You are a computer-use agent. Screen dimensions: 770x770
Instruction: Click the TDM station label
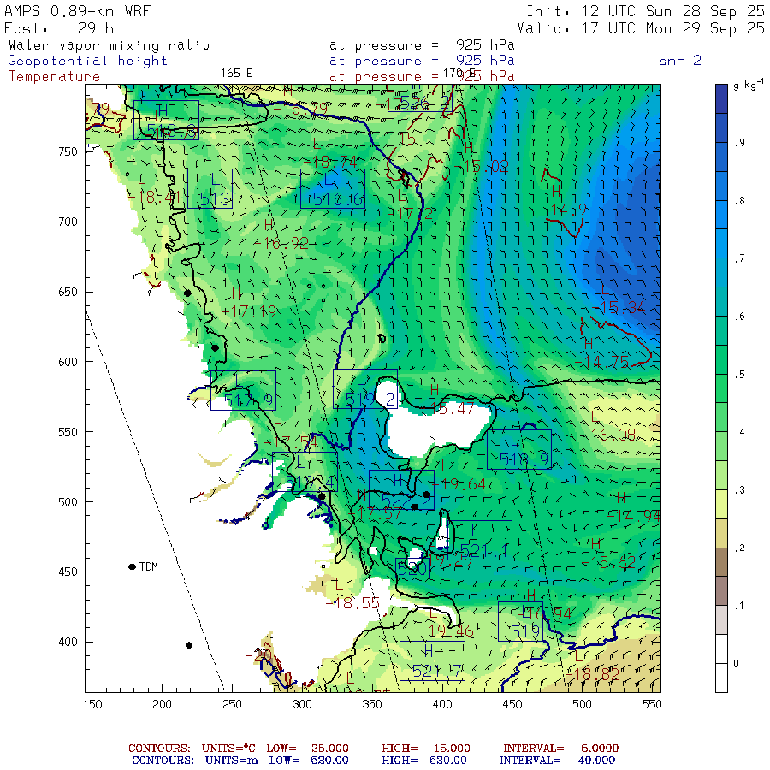pyautogui.click(x=148, y=566)
